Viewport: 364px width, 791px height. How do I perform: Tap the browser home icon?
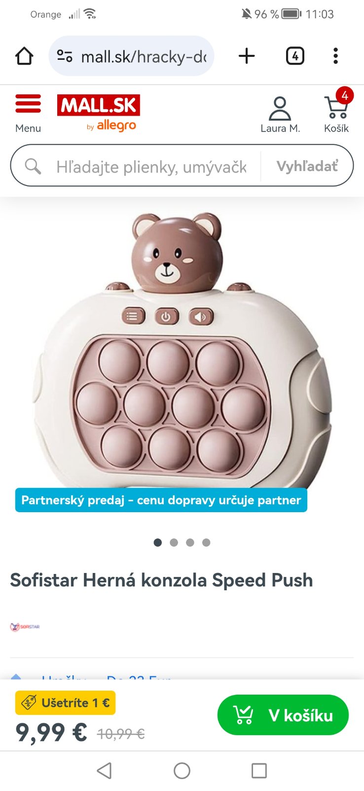point(24,56)
